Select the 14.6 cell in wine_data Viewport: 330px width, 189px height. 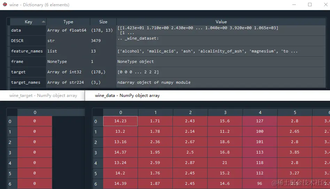225,183
